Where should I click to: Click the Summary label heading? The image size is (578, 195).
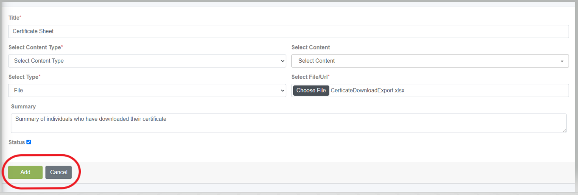pyautogui.click(x=23, y=106)
